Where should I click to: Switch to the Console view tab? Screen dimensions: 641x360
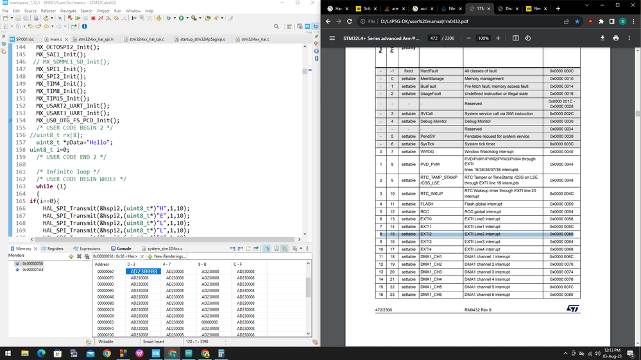click(x=121, y=249)
